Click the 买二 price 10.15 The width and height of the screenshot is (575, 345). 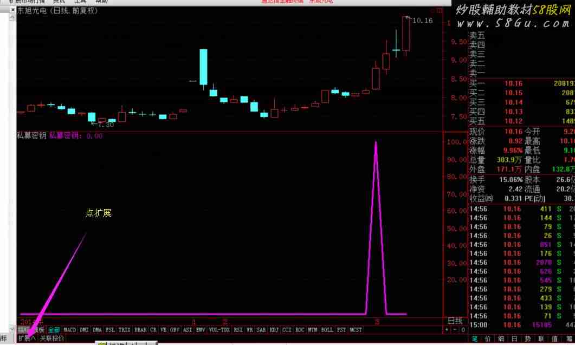pyautogui.click(x=513, y=93)
